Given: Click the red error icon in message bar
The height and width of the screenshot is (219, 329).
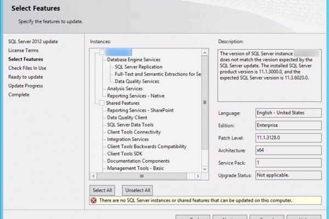Looking at the screenshot, I should pos(94,200).
